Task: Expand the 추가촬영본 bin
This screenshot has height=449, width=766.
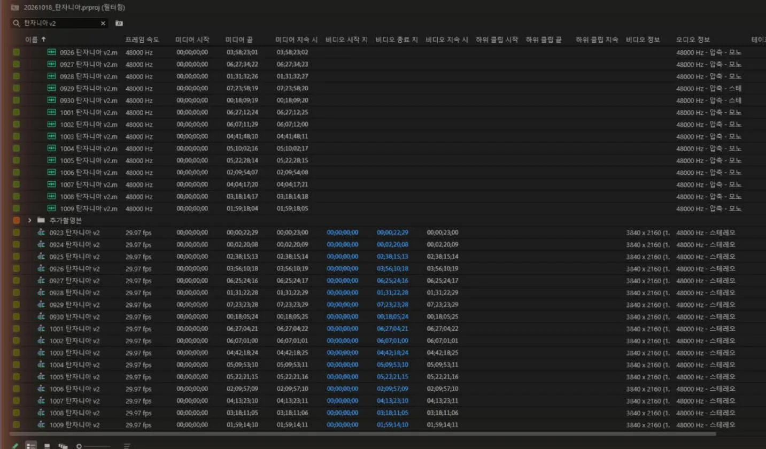Action: pos(29,220)
